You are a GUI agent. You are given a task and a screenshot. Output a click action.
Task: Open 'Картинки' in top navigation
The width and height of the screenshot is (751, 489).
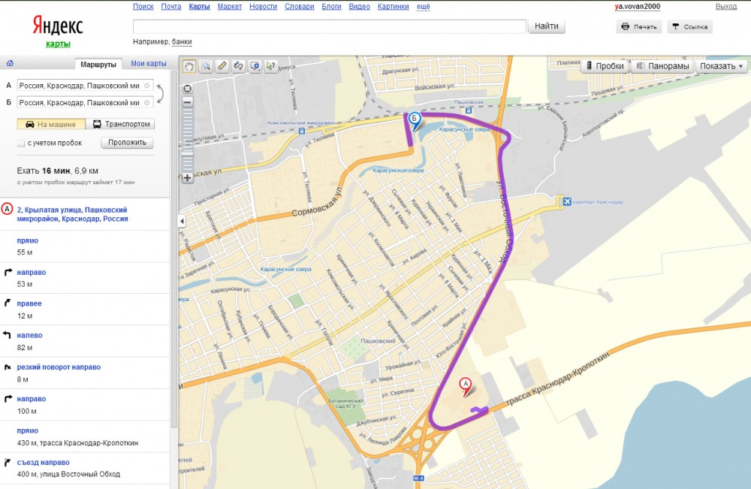(x=394, y=6)
